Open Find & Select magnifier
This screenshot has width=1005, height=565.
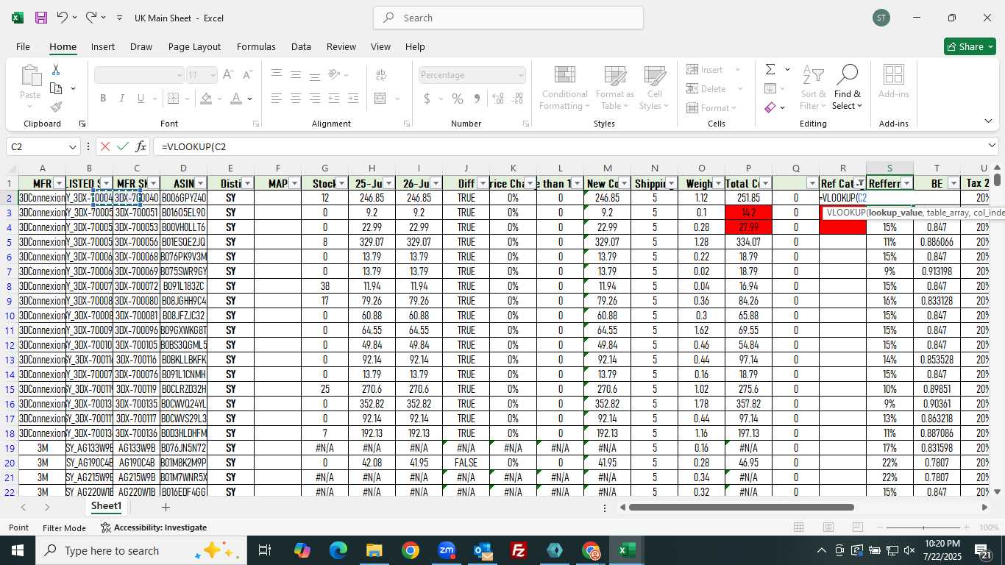click(847, 87)
